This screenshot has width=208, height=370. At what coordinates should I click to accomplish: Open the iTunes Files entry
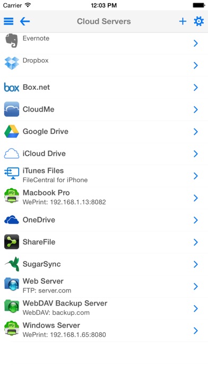[104, 176]
